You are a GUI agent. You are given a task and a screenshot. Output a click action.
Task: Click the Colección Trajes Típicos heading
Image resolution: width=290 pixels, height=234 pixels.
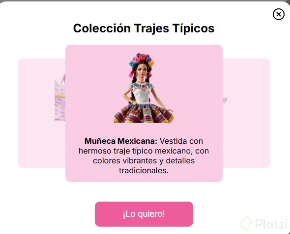(144, 28)
